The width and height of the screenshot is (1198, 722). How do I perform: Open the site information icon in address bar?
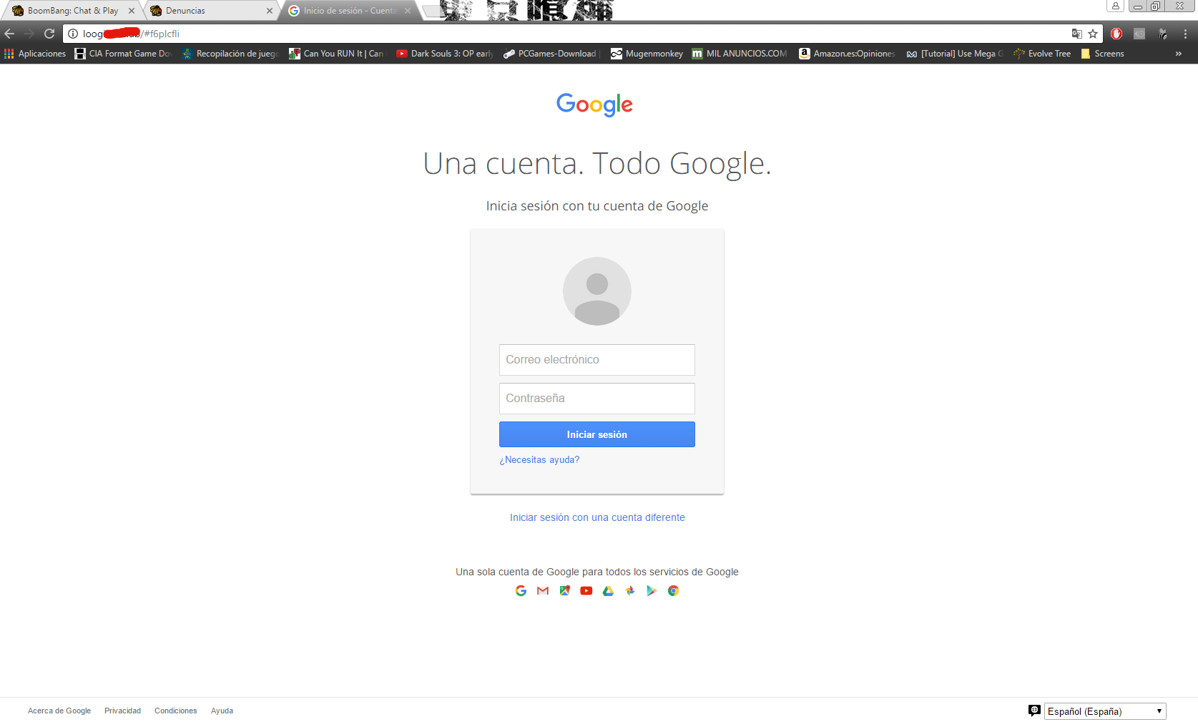73,34
